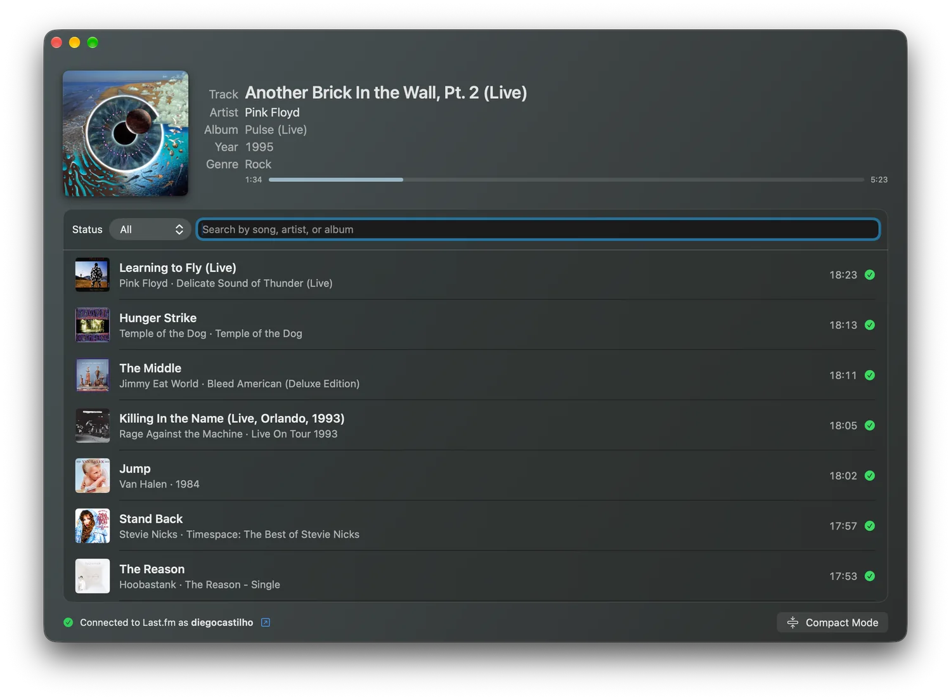Click the 'Jimmy Eat World · Bleed American (Deluxe Edition)' subtitle

[239, 384]
